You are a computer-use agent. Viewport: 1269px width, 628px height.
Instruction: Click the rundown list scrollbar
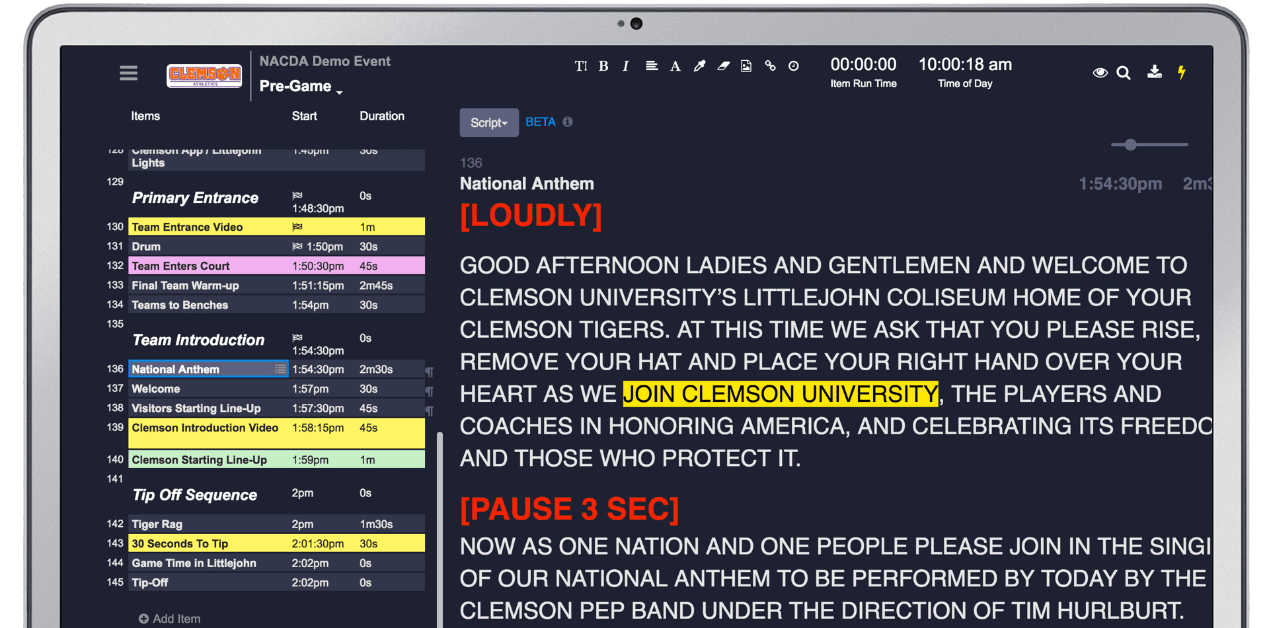440,529
